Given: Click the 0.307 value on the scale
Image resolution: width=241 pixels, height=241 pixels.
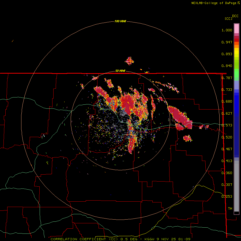Looking at the screenshot, I should coord(227,185).
